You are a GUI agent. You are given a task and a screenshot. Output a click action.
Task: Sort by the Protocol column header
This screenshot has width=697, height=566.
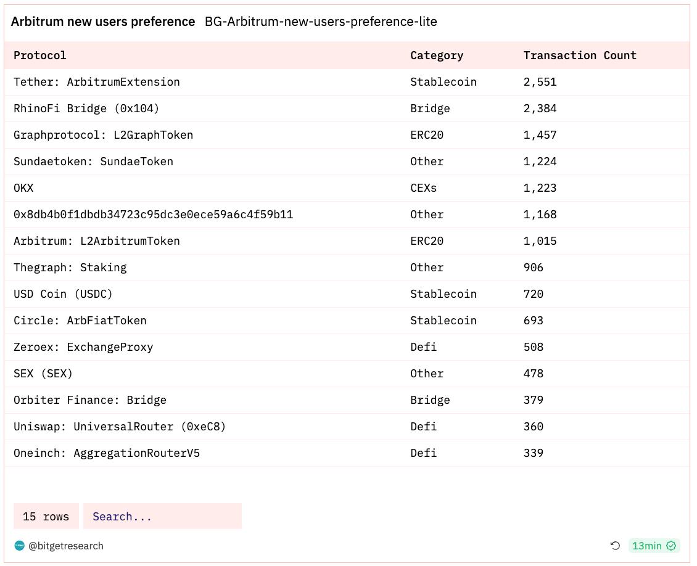pyautogui.click(x=39, y=55)
